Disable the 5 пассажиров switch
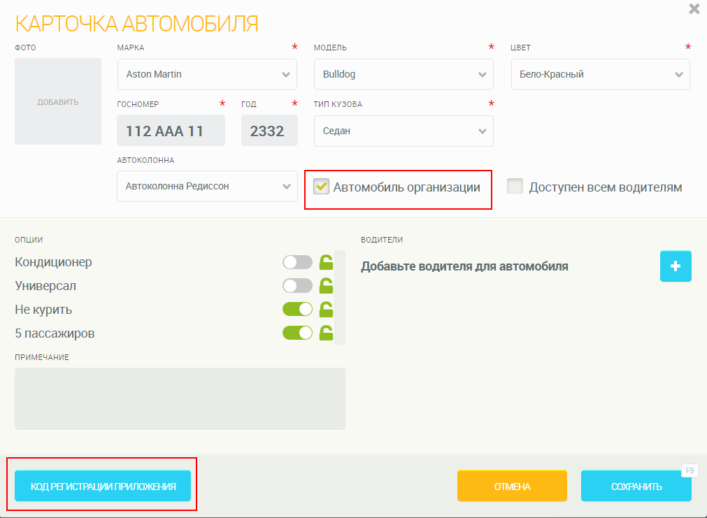The width and height of the screenshot is (707, 518). [297, 333]
